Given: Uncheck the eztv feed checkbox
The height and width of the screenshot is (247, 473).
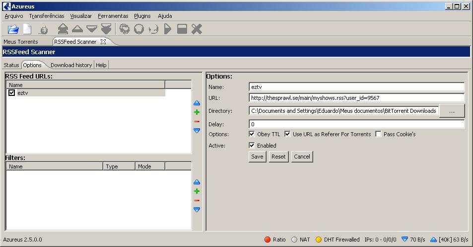Looking at the screenshot, I should click(x=11, y=93).
